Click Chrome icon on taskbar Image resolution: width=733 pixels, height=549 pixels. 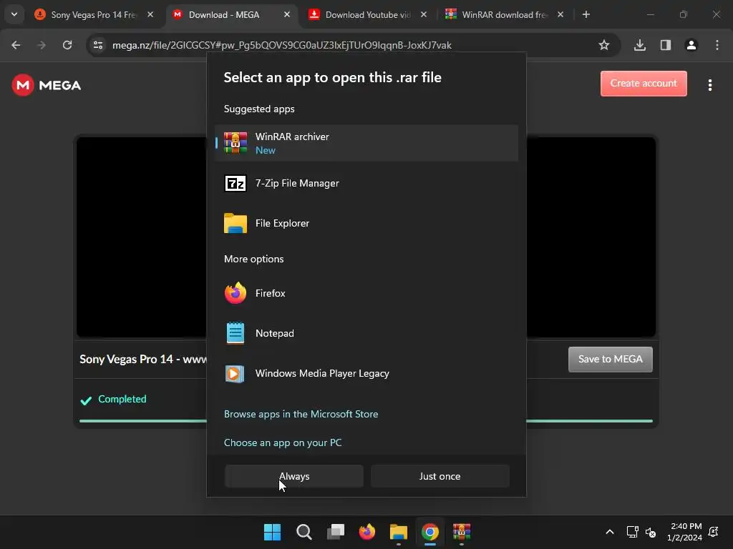point(430,532)
